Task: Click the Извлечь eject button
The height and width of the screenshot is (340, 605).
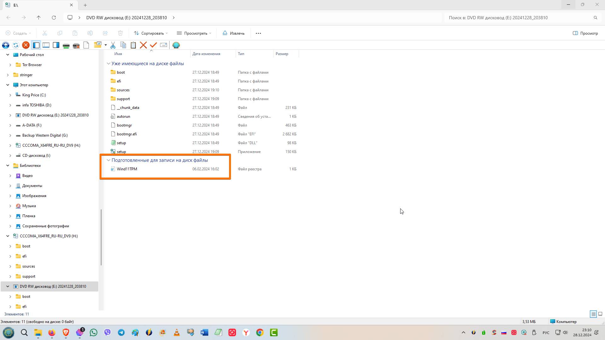Action: 233,33
